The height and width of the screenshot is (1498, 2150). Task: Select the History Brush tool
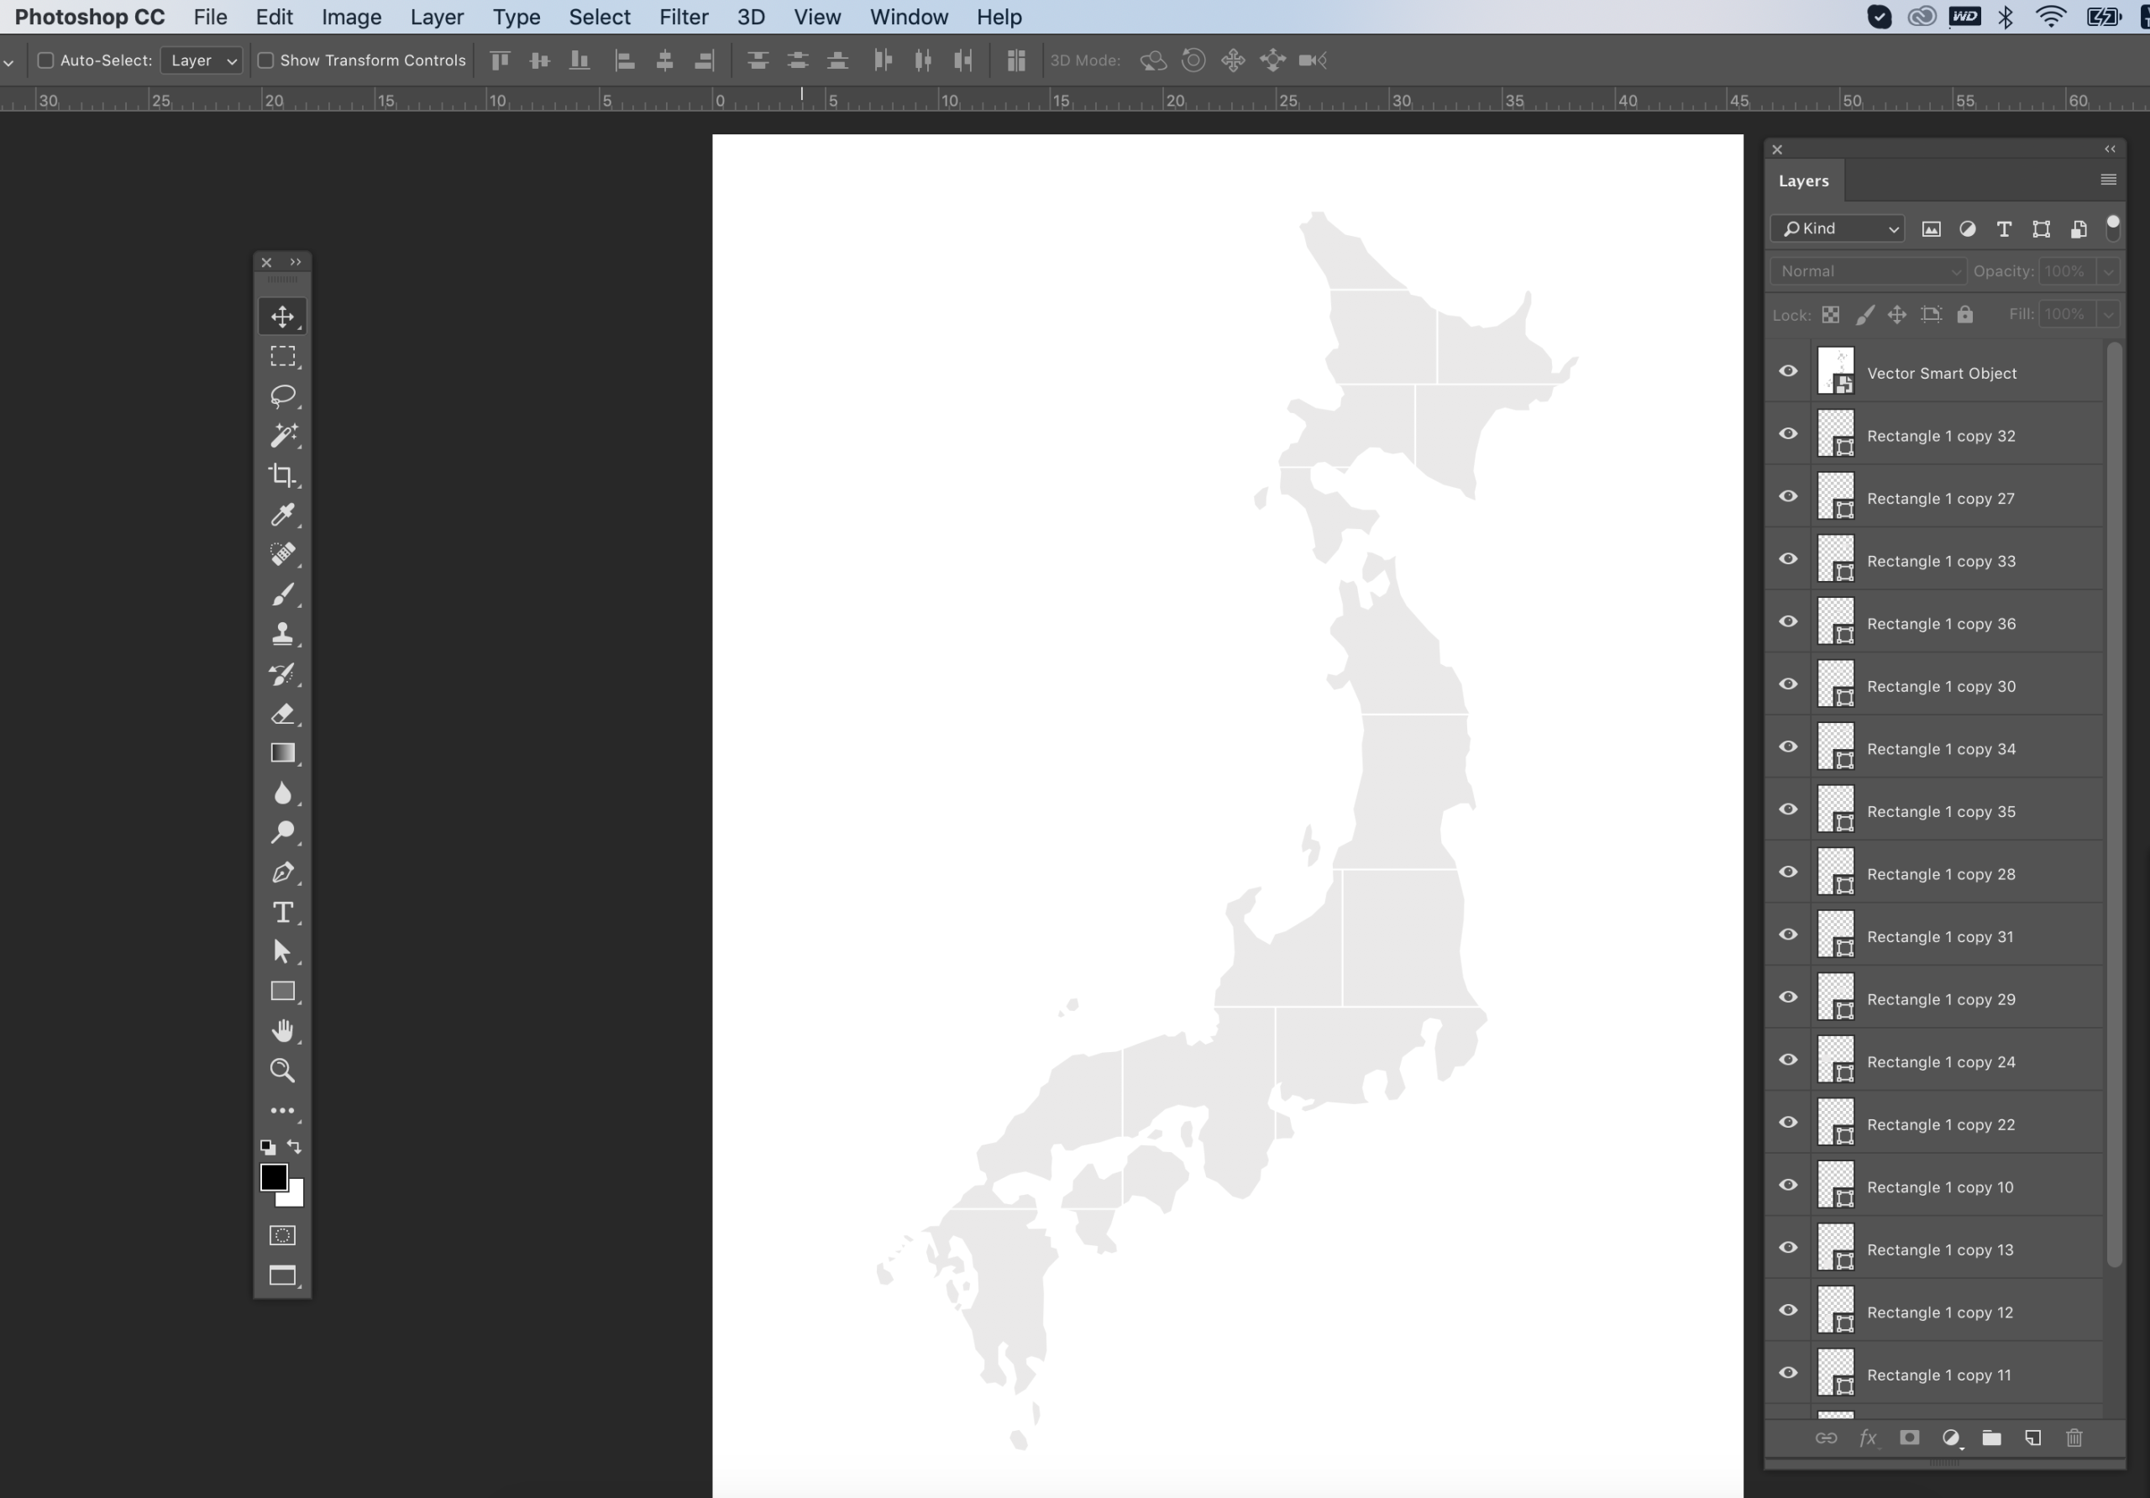point(282,674)
